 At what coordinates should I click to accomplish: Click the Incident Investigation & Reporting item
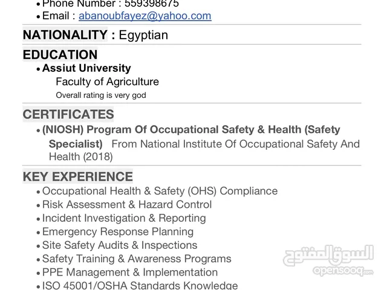point(124,218)
